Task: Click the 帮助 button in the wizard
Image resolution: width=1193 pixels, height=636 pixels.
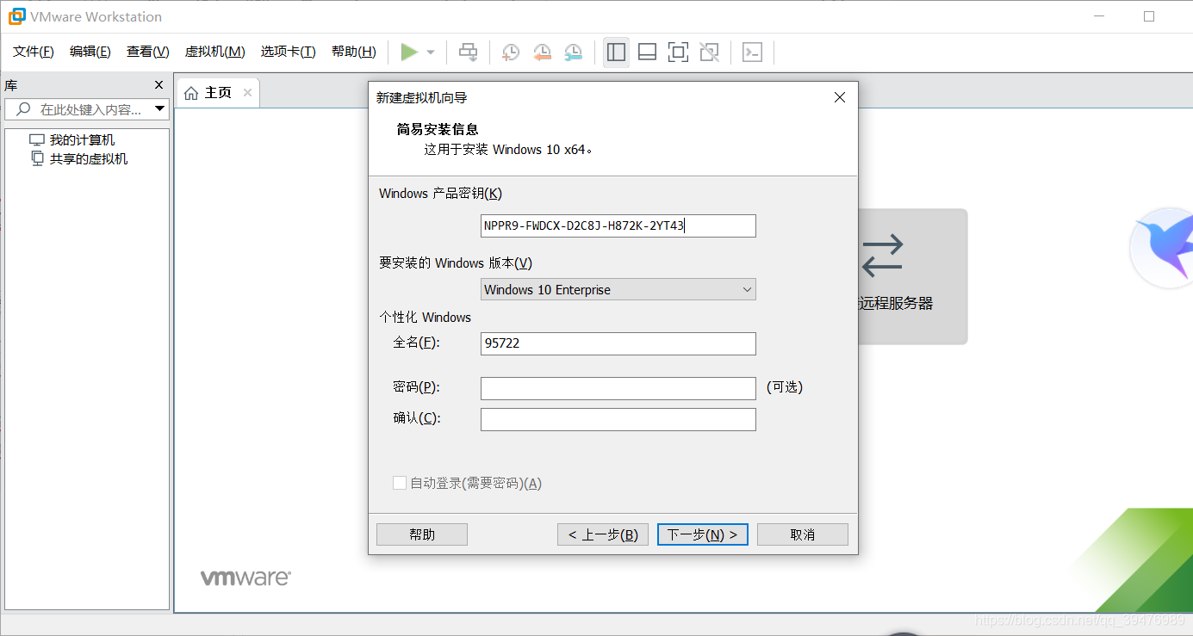Action: click(422, 534)
